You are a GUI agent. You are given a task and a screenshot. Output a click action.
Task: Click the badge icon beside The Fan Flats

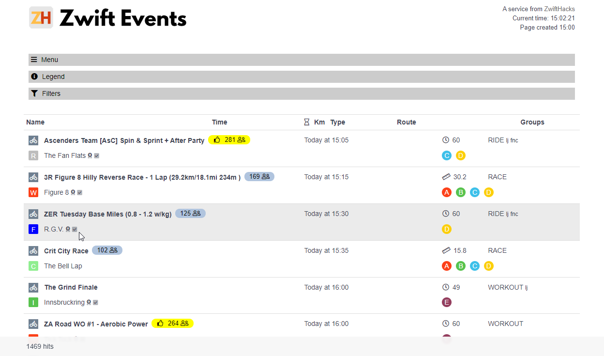[90, 155]
